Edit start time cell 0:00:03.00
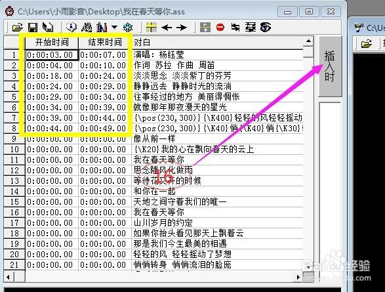Viewport: 385px width, 292px height. 52,54
